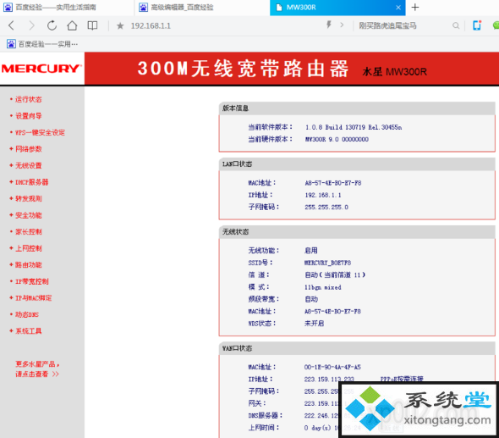Expand 安全功能 menu
Viewport: 499px width, 438px height.
click(x=28, y=215)
